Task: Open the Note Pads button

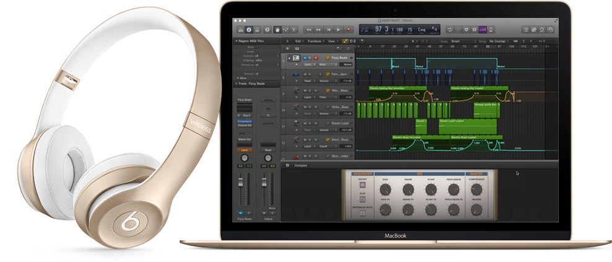Action: tap(533, 30)
